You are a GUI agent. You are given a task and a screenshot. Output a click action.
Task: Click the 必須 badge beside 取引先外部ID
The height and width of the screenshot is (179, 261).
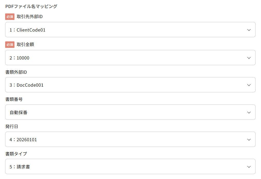pyautogui.click(x=10, y=17)
